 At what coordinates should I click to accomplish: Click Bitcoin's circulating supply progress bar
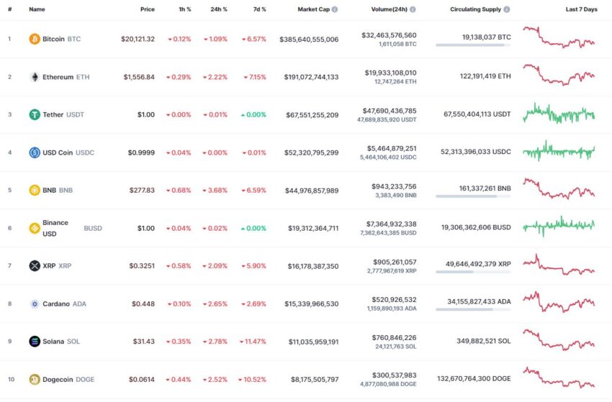point(473,45)
